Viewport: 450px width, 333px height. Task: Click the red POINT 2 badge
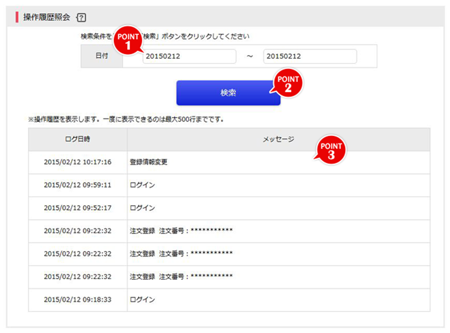(x=288, y=83)
